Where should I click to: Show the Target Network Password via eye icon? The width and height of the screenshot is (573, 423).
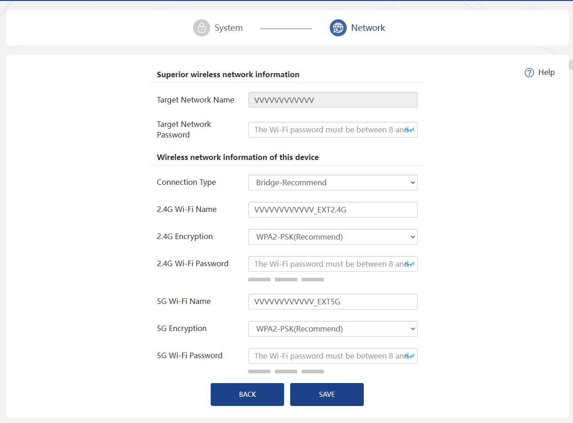point(409,130)
